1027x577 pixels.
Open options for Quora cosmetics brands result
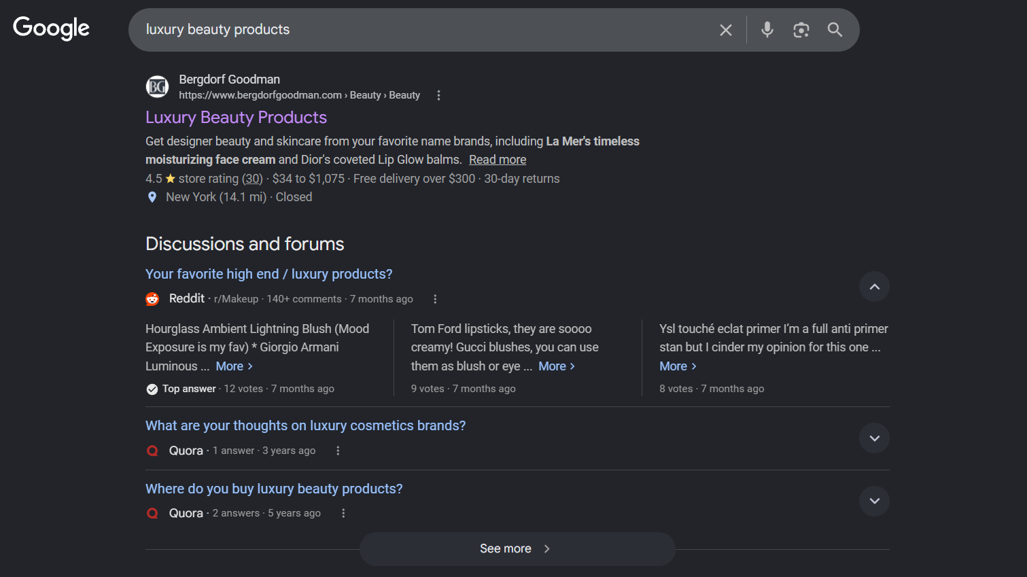pyautogui.click(x=338, y=451)
